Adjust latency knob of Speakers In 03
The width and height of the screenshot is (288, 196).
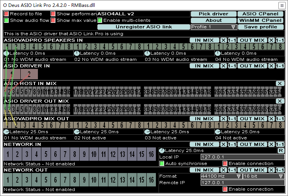coord(147,54)
